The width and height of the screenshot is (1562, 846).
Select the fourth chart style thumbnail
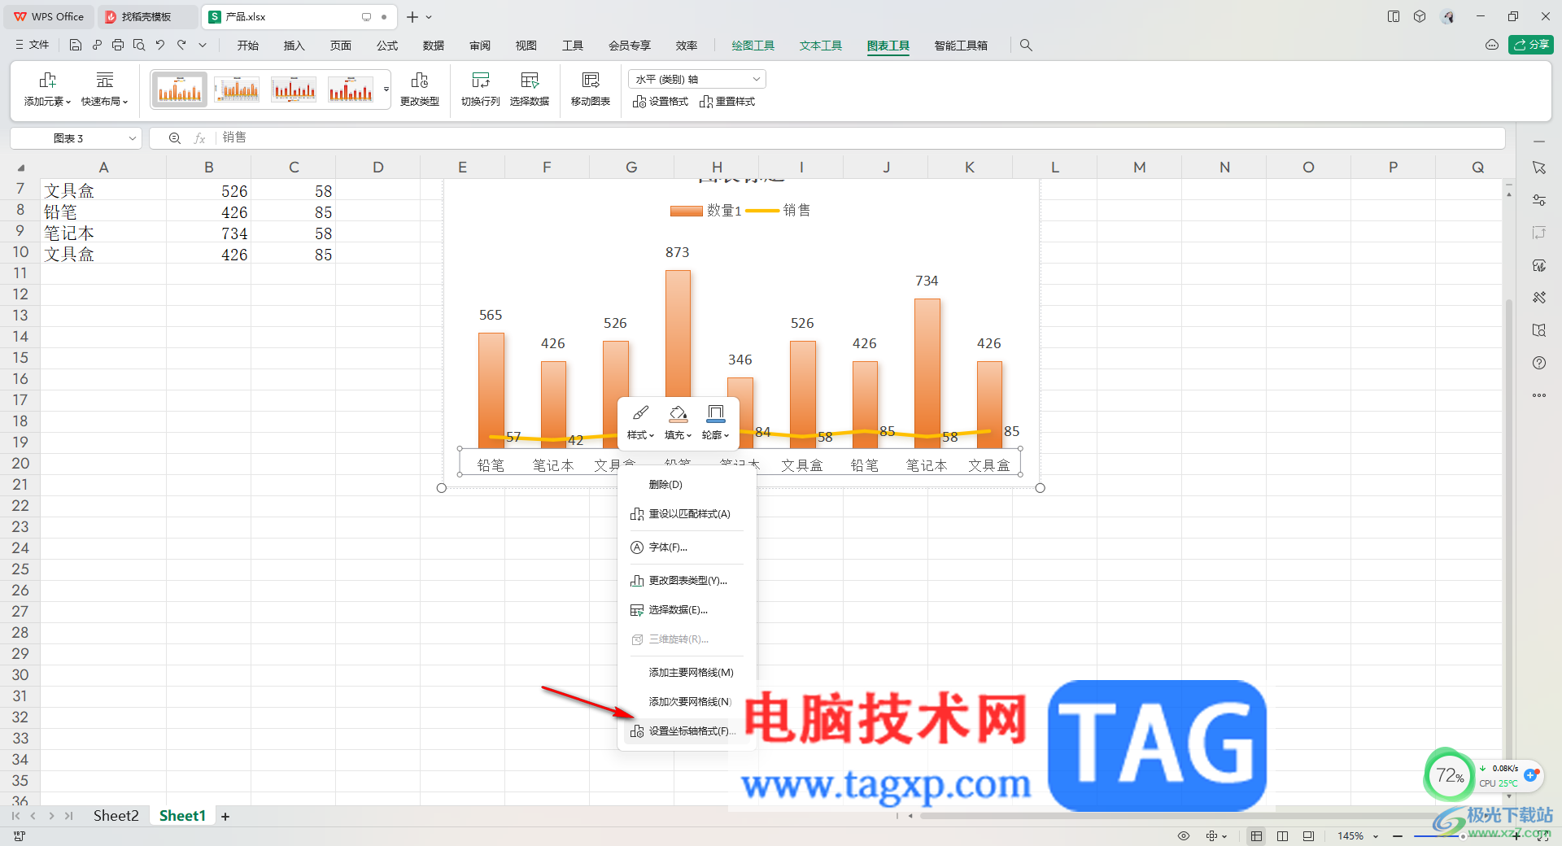coord(351,89)
